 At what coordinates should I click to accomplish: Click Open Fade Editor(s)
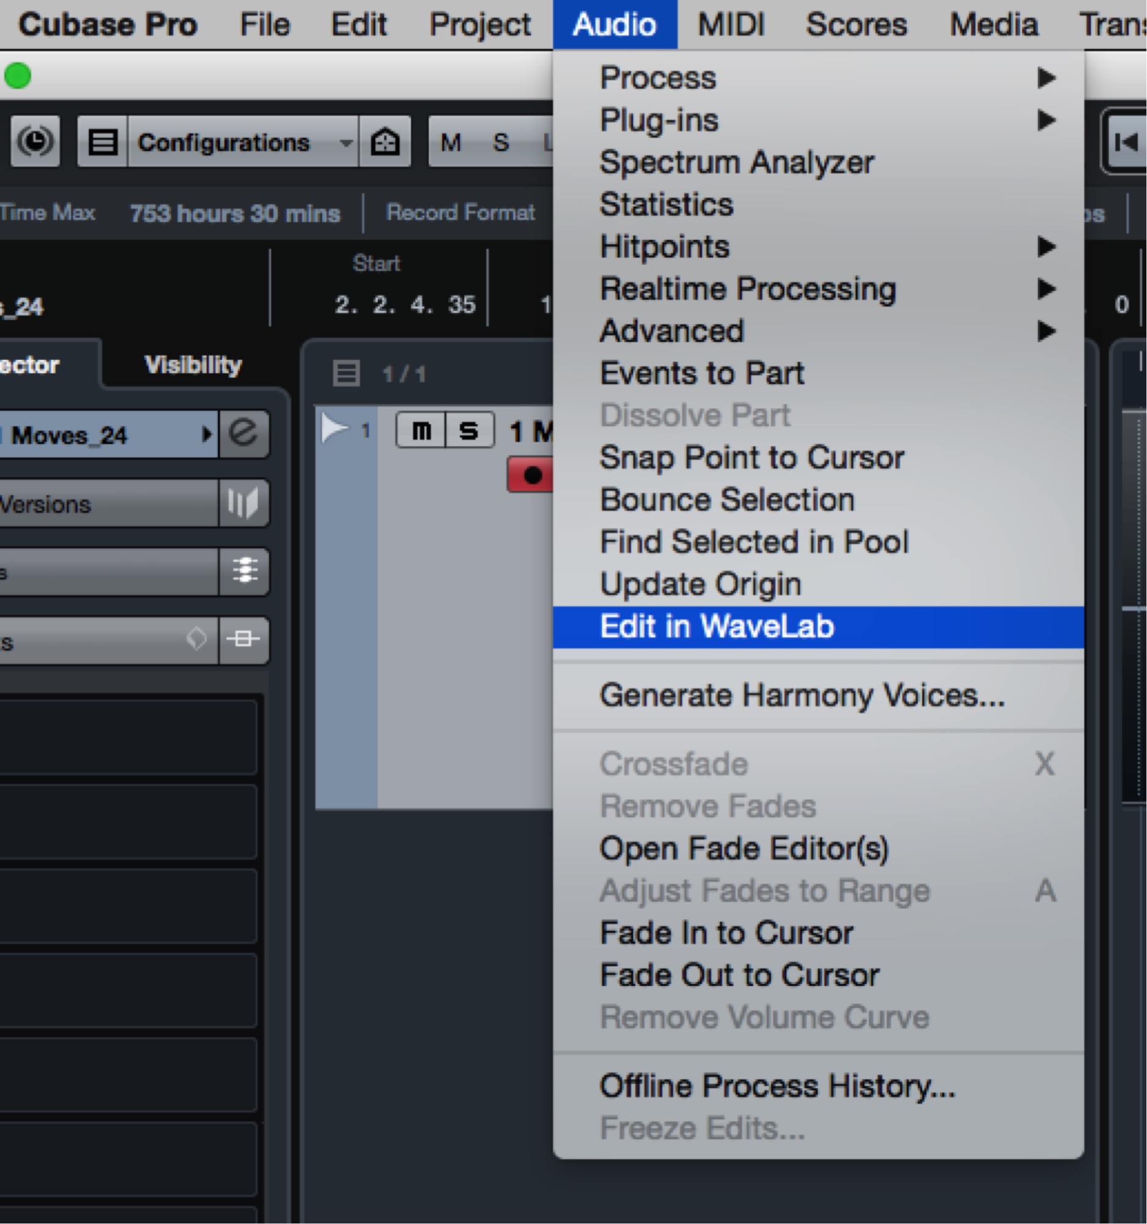(x=818, y=848)
